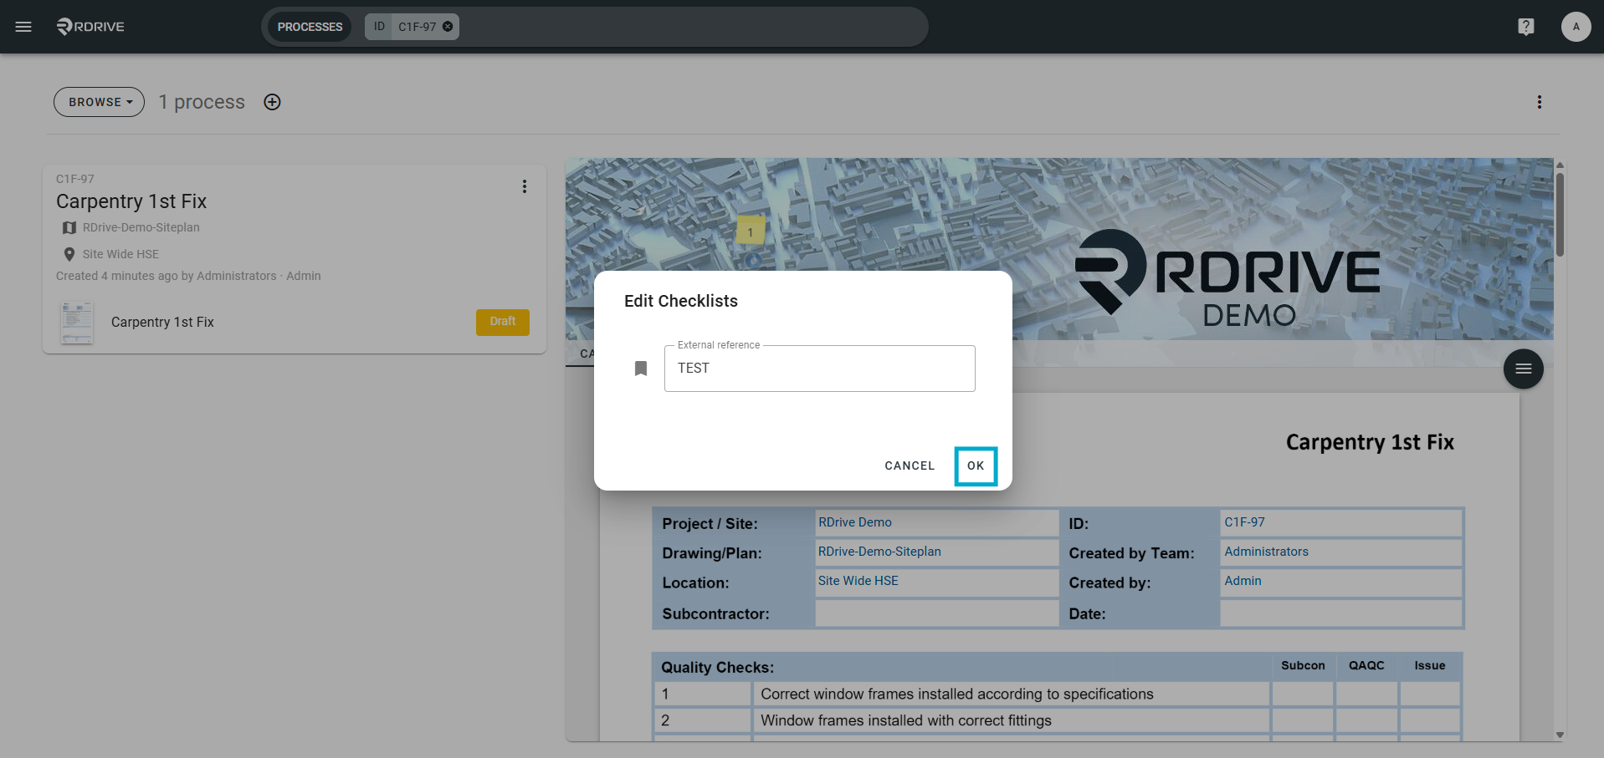Click the document preview scrollbar thumb
The width and height of the screenshot is (1604, 758).
coord(1560,213)
